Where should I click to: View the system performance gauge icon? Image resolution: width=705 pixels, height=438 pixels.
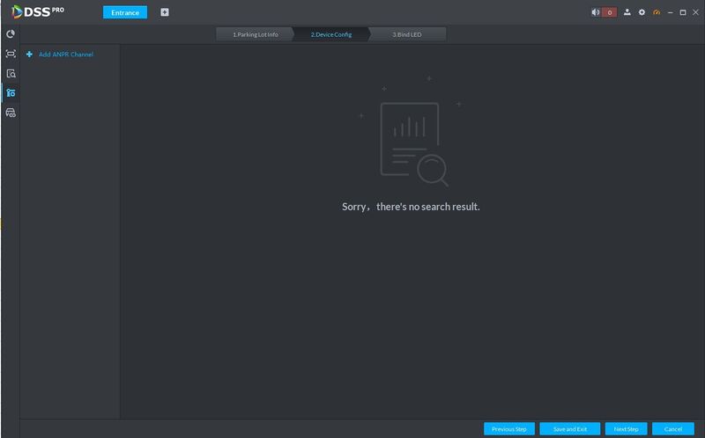click(657, 12)
